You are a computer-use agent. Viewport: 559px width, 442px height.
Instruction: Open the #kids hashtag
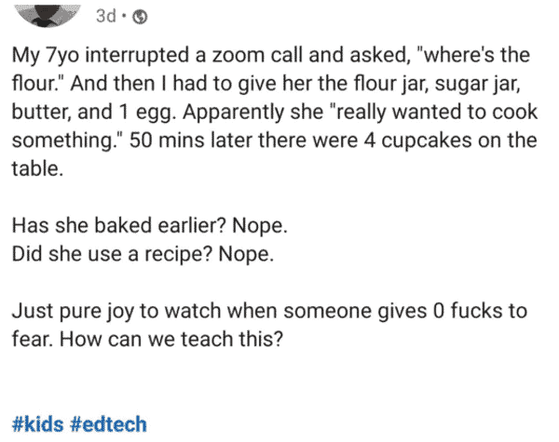(x=38, y=423)
